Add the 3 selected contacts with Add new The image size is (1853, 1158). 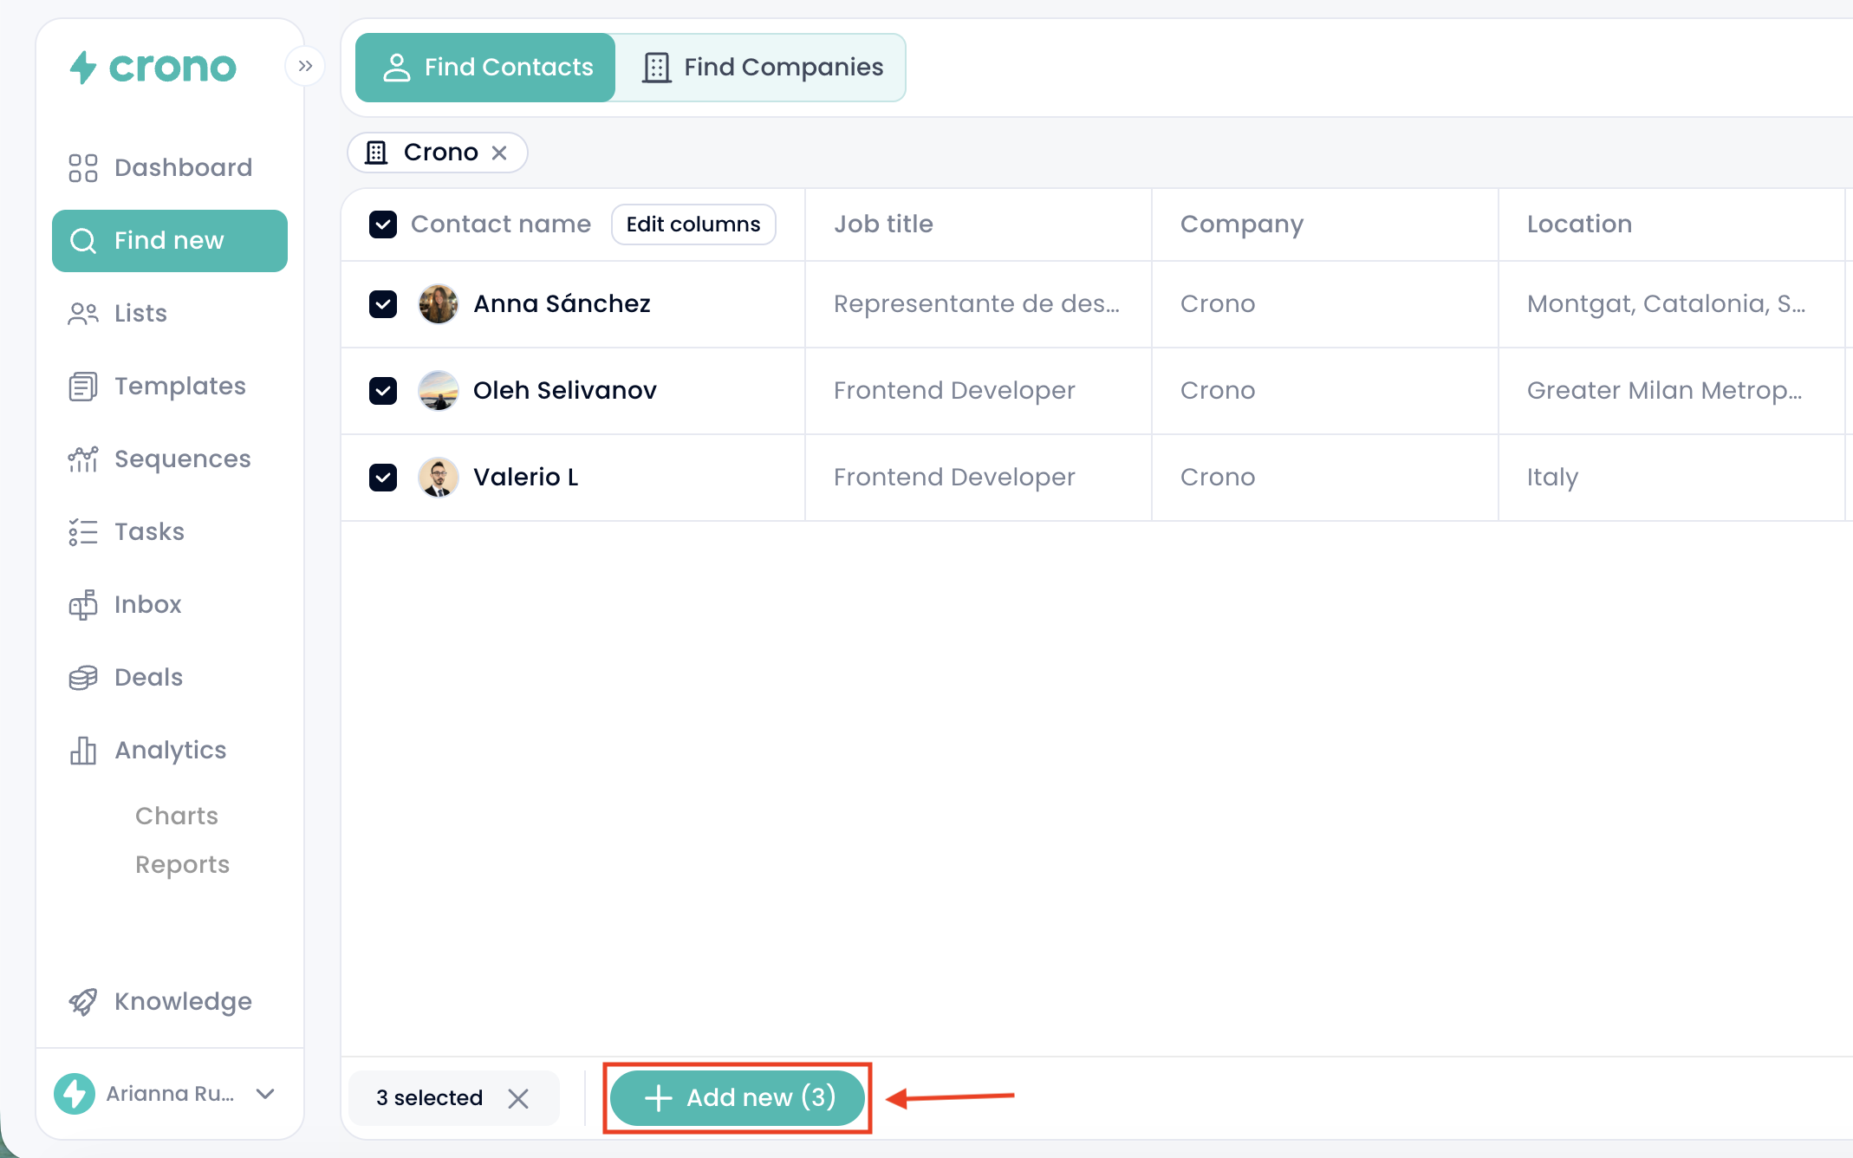point(738,1098)
